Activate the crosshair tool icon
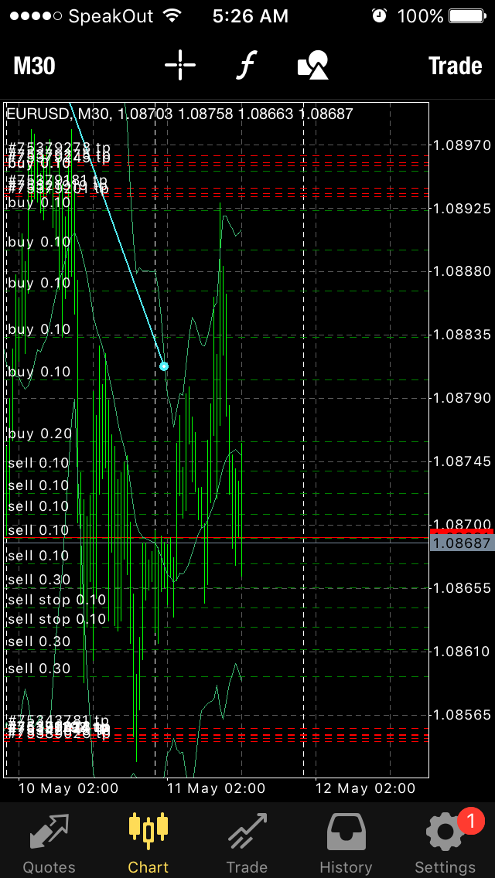 [x=180, y=66]
